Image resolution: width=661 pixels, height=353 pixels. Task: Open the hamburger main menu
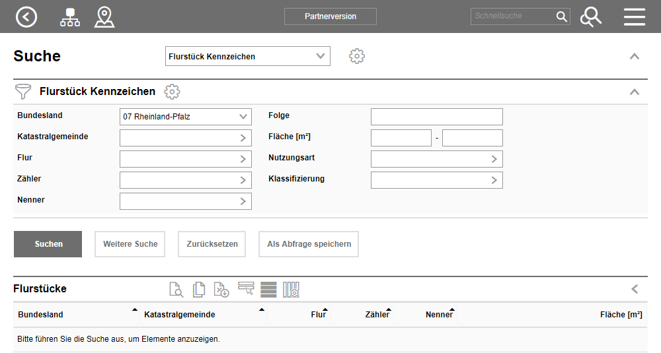pos(635,16)
